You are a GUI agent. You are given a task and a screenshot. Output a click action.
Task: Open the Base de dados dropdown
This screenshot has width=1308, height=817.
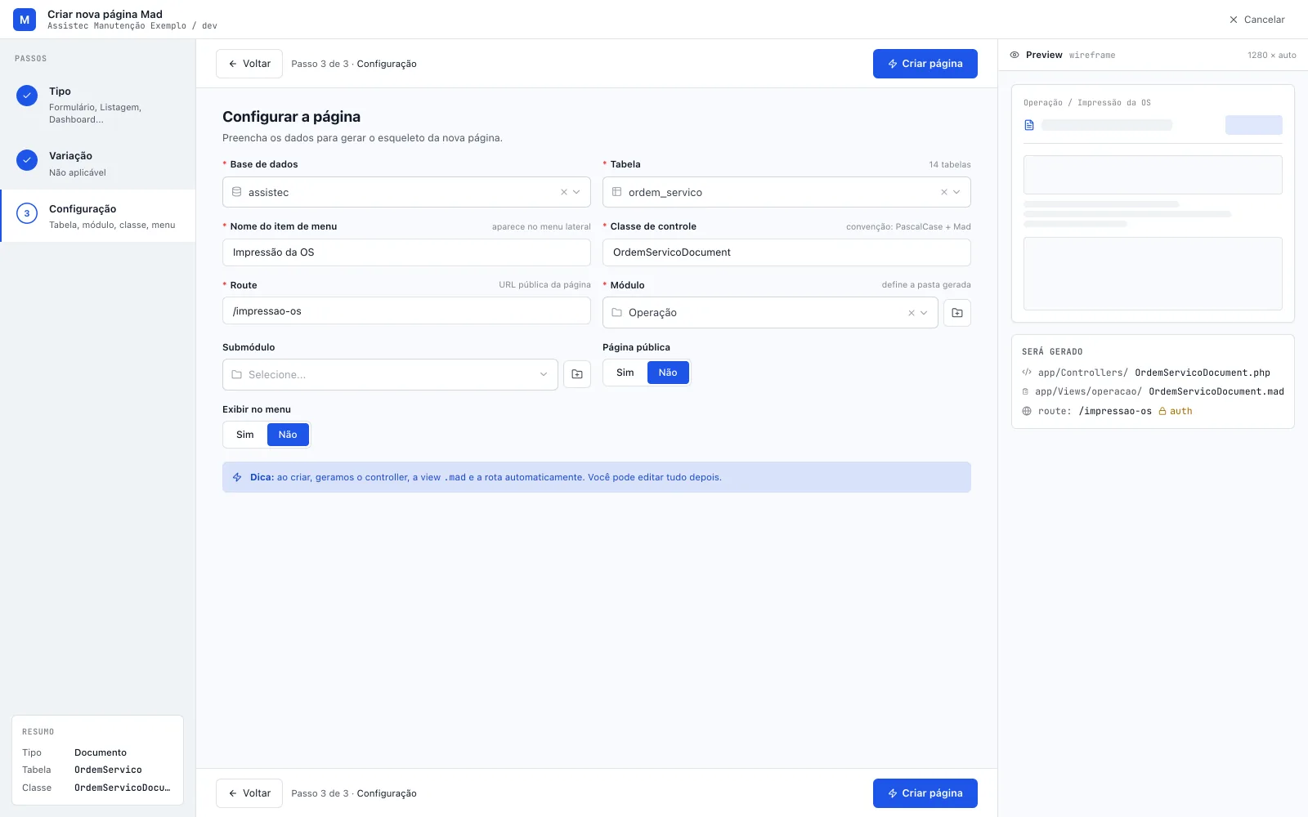point(406,192)
